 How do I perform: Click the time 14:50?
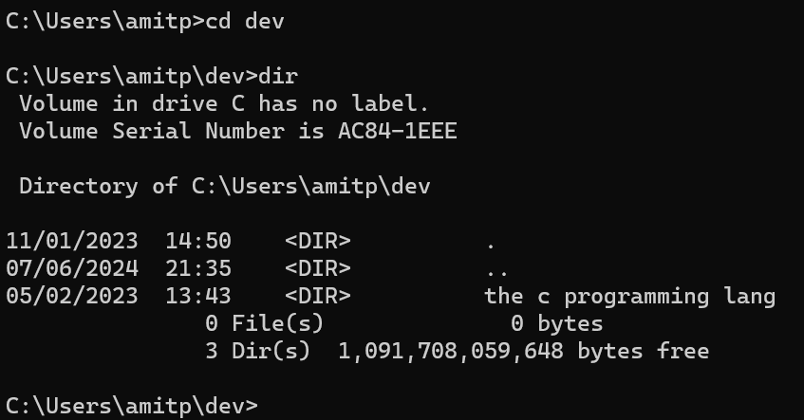point(197,241)
